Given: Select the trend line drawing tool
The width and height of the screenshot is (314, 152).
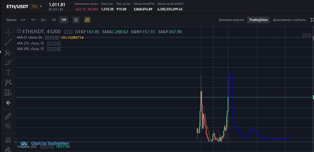Looking at the screenshot, I should pos(8,42).
